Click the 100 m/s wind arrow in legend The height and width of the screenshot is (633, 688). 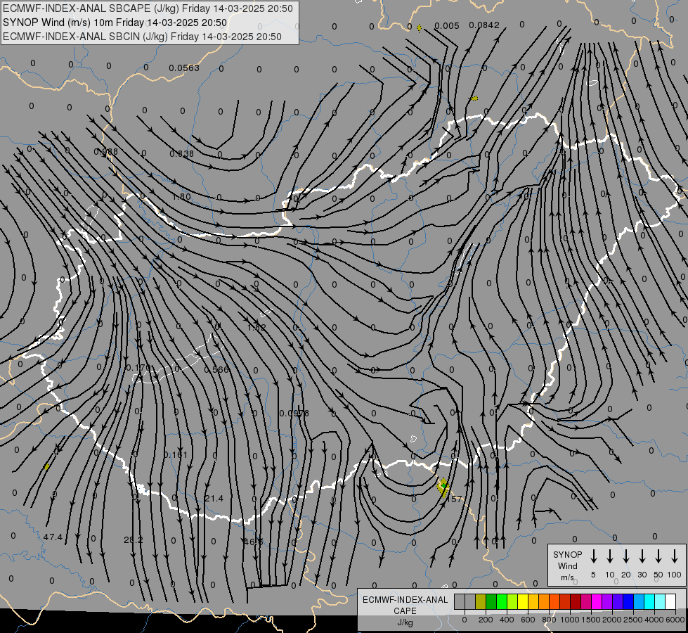pyautogui.click(x=675, y=556)
